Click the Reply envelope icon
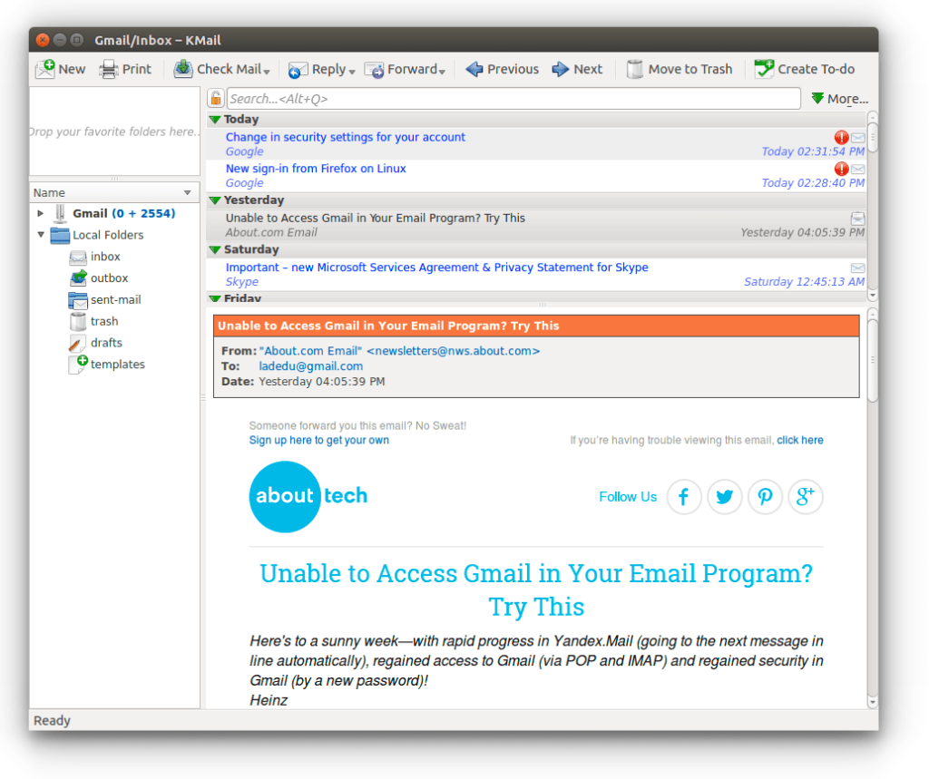 pos(298,70)
